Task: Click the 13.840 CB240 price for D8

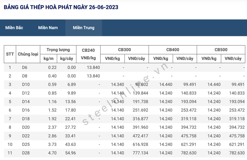Action: (94, 76)
